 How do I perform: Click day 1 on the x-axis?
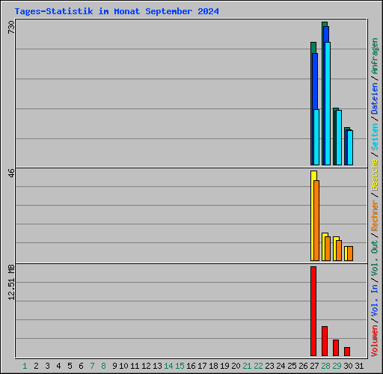[x=25, y=366]
